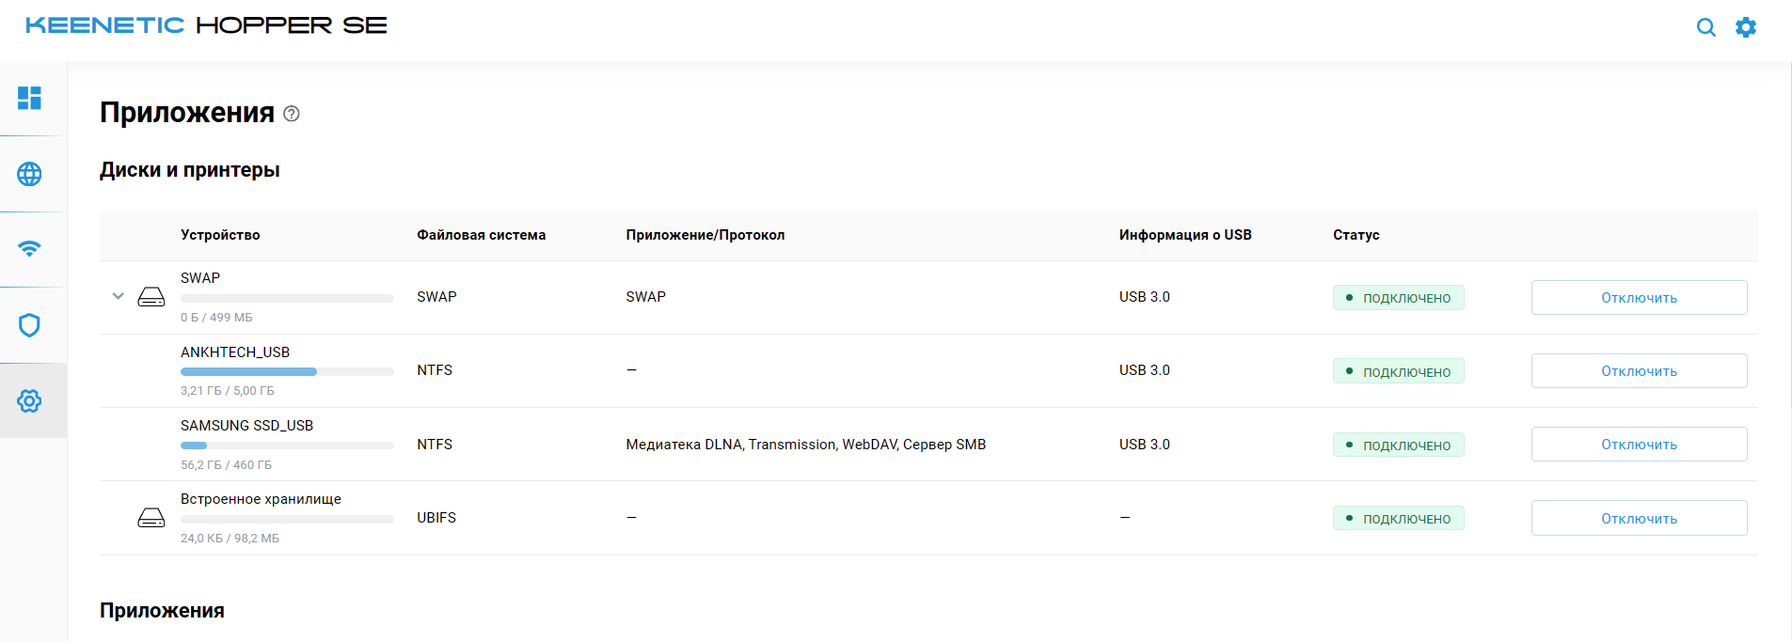The width and height of the screenshot is (1792, 641).
Task: Click the search magnifier icon
Action: (1705, 27)
